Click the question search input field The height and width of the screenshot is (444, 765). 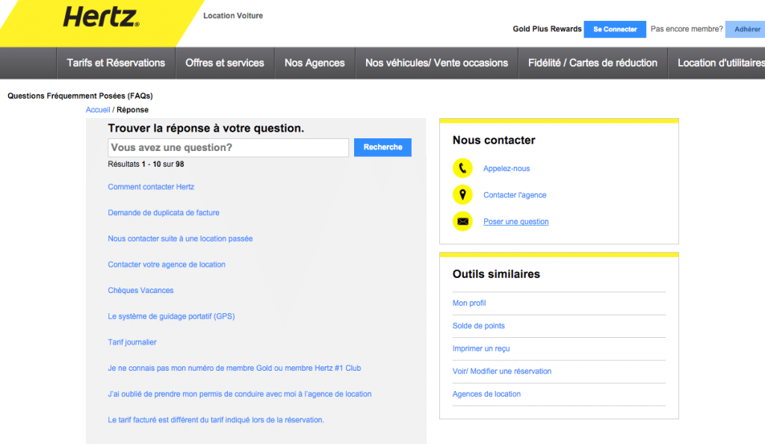[228, 147]
